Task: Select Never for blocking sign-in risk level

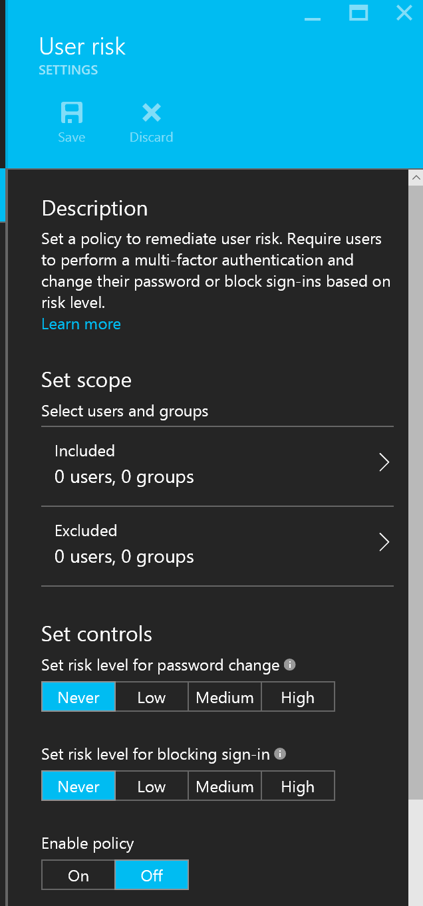Action: (78, 787)
